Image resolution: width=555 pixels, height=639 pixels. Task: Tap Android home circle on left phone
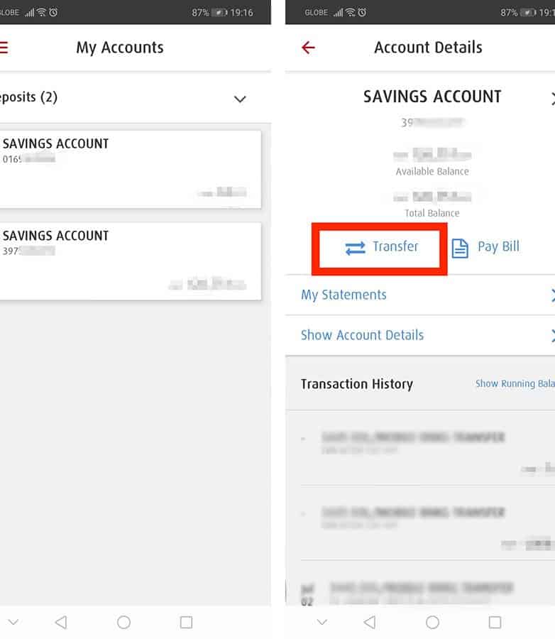coord(124,622)
